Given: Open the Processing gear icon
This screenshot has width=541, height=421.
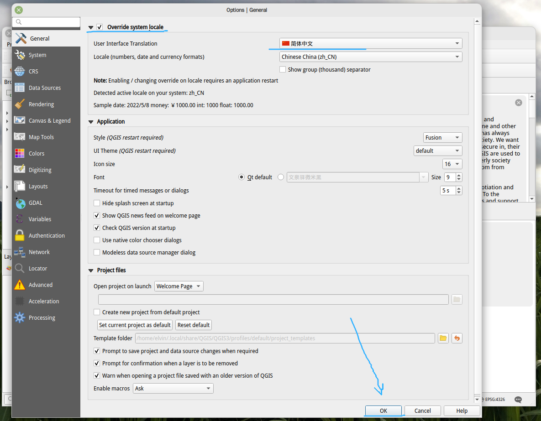Looking at the screenshot, I should pos(20,317).
